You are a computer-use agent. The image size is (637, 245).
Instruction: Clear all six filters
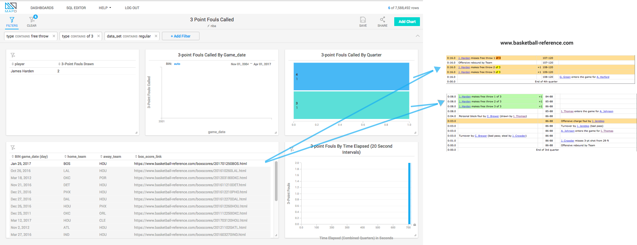pos(32,22)
